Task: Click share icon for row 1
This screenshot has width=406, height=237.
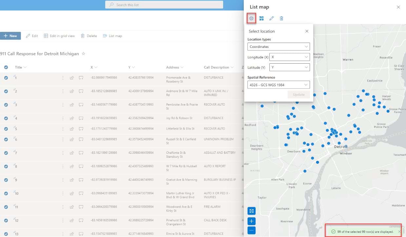Action: click(x=72, y=78)
